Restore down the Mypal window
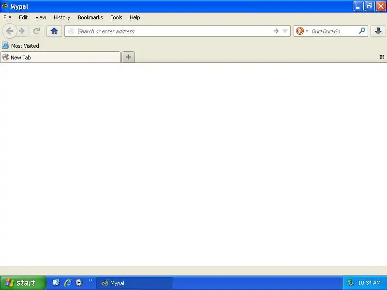The height and width of the screenshot is (290, 387). pos(370,6)
